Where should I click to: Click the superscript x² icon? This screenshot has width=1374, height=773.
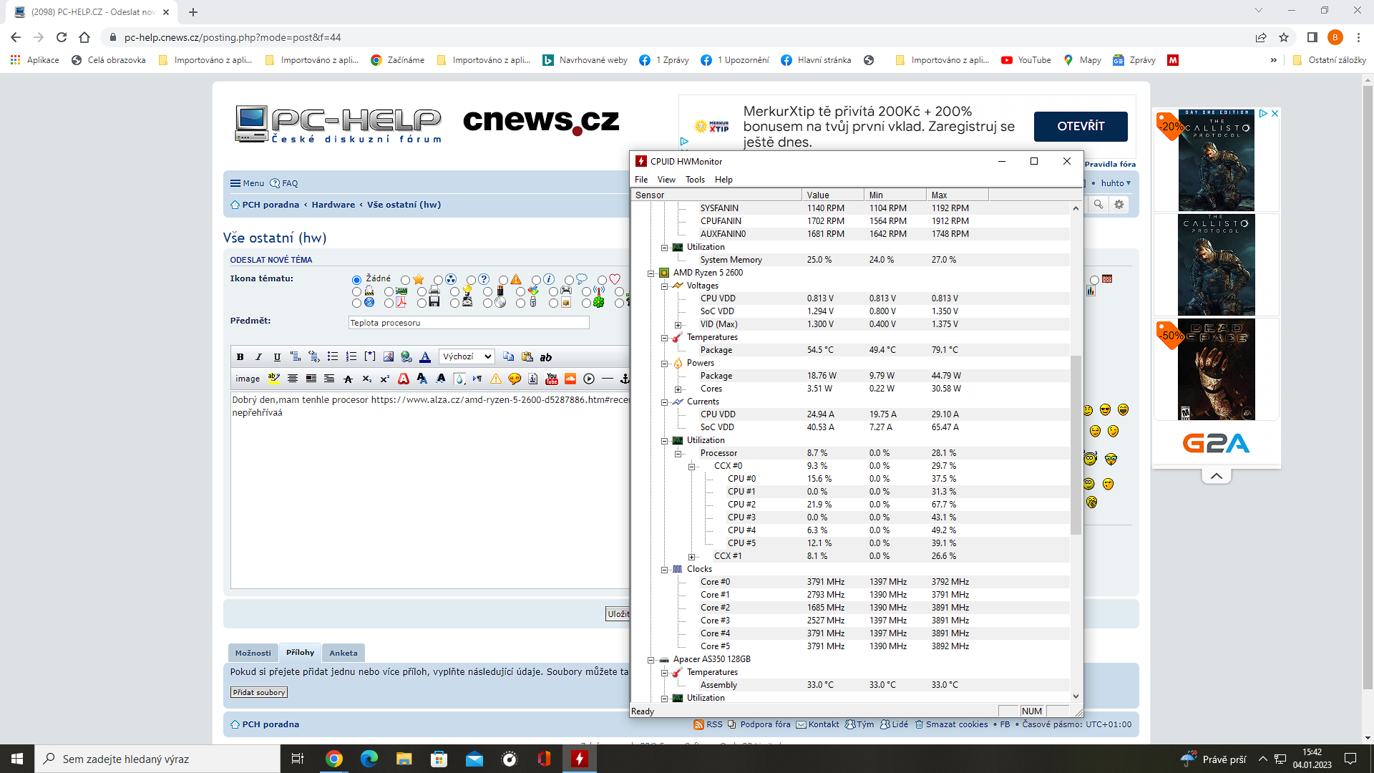coord(385,379)
